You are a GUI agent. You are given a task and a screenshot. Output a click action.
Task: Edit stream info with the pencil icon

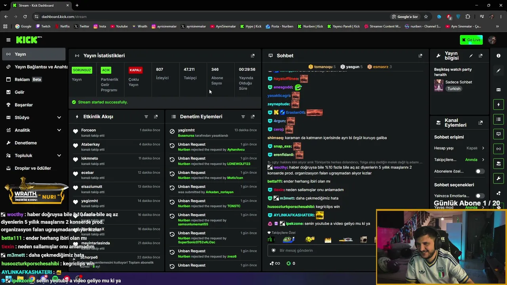point(471,56)
